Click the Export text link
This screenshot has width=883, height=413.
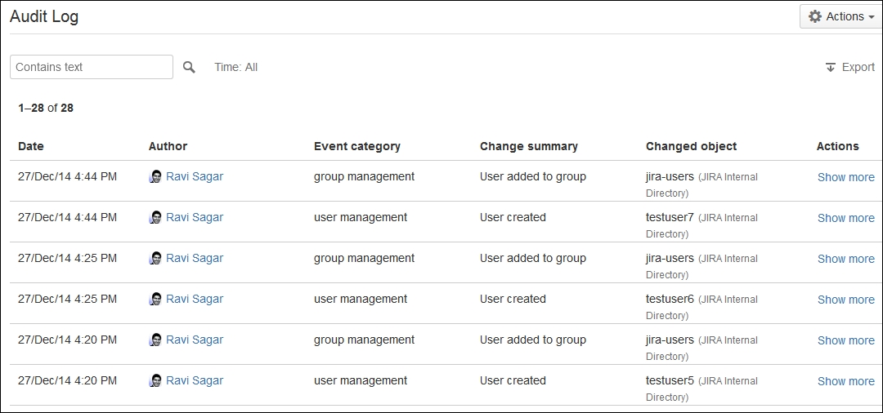point(858,68)
